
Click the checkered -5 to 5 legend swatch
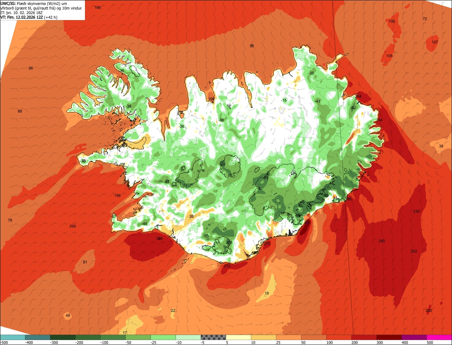tap(213, 337)
